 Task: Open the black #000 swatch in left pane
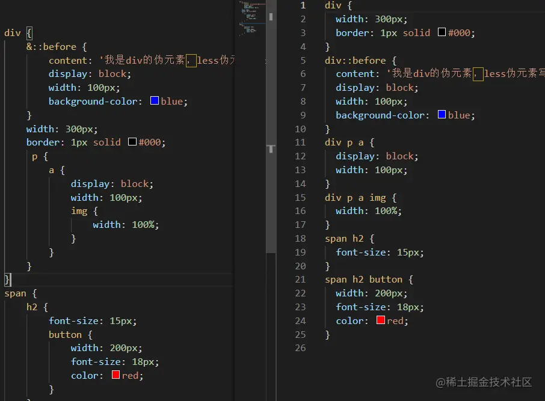[132, 142]
